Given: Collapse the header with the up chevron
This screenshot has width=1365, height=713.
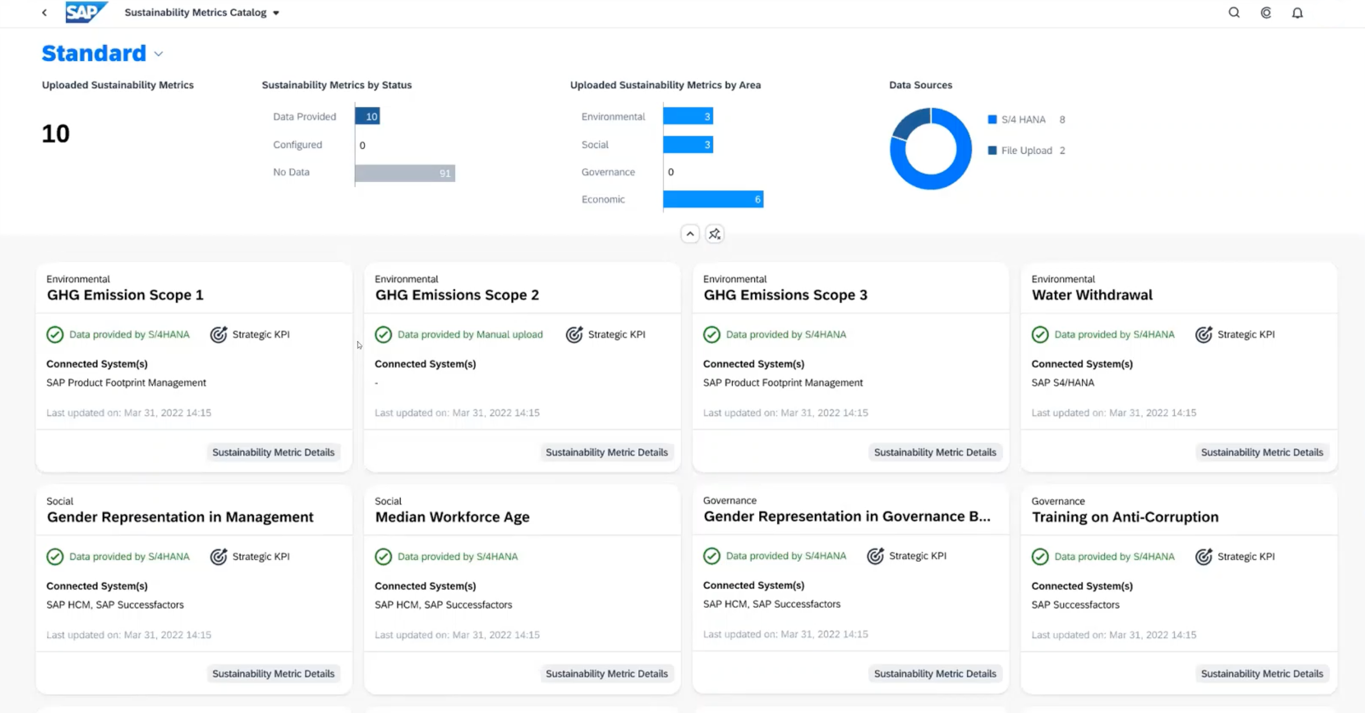Looking at the screenshot, I should pos(690,234).
